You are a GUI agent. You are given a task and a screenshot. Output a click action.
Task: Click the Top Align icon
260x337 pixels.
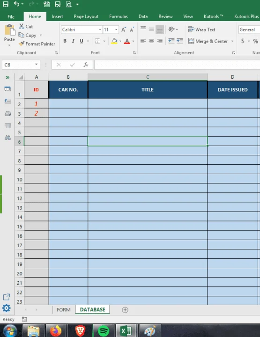pyautogui.click(x=143, y=29)
